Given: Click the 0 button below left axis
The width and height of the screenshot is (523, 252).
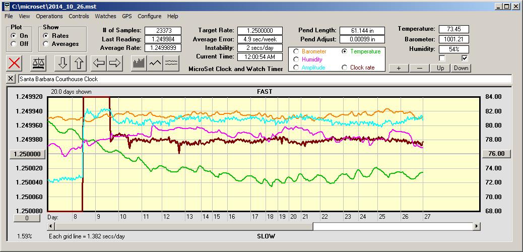Looking at the screenshot, I should click(27, 218).
